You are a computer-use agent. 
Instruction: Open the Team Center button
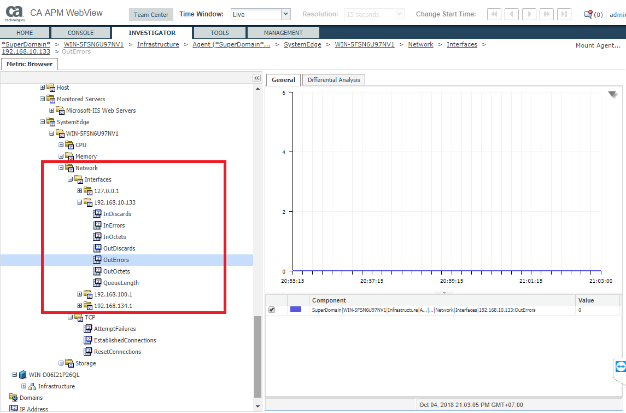151,15
